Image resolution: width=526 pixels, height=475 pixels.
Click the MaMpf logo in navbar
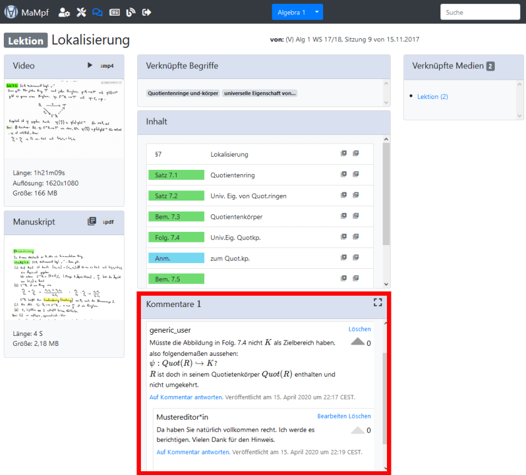click(11, 12)
